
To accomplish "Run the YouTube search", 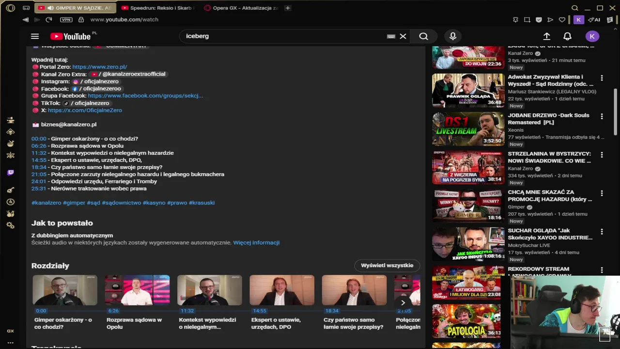I will (x=423, y=36).
